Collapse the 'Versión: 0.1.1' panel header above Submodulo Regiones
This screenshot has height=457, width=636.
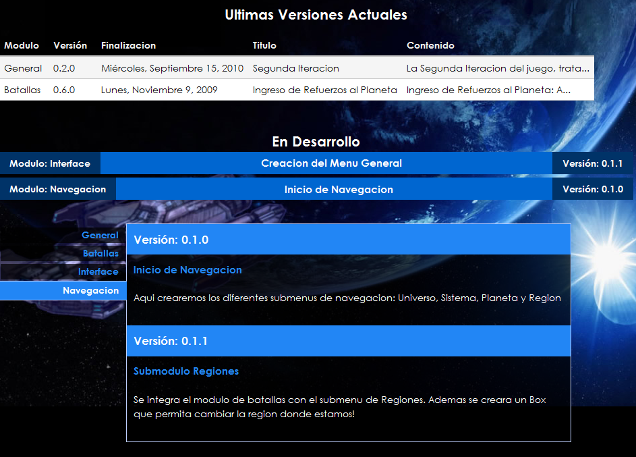coord(348,341)
